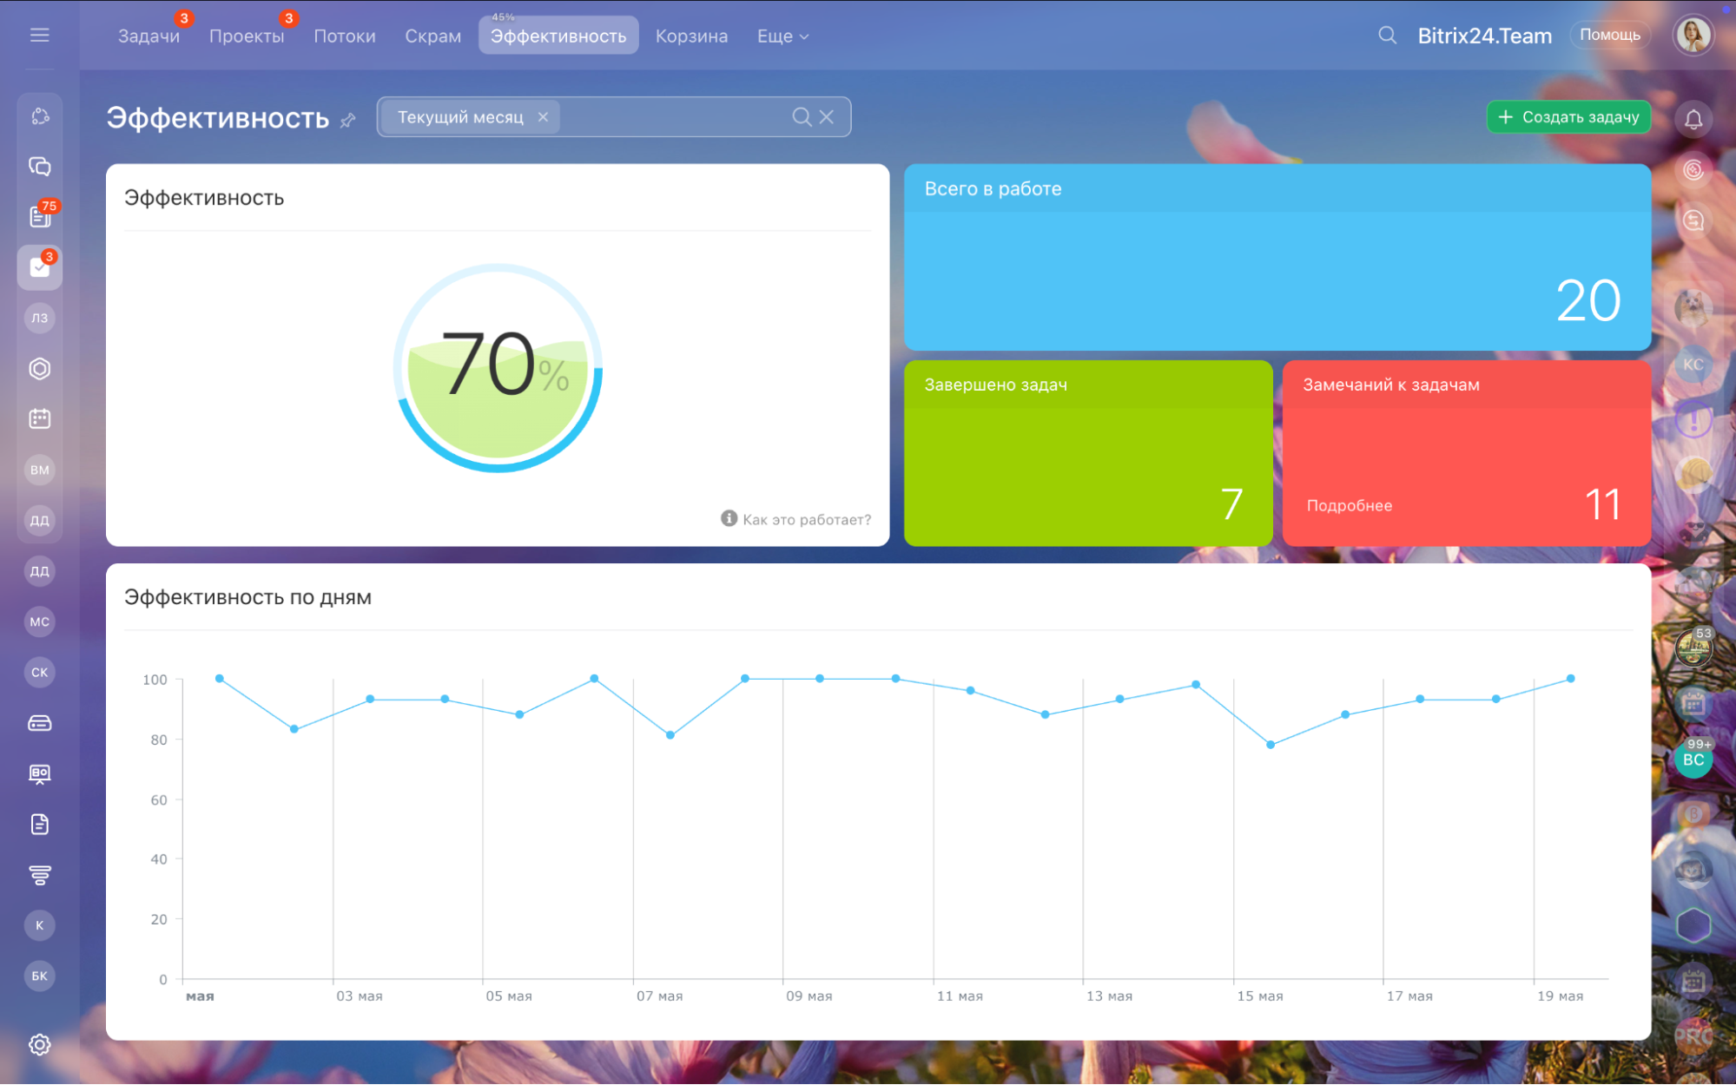
Task: Remove the Текущий месяц filter chip
Action: pyautogui.click(x=543, y=117)
